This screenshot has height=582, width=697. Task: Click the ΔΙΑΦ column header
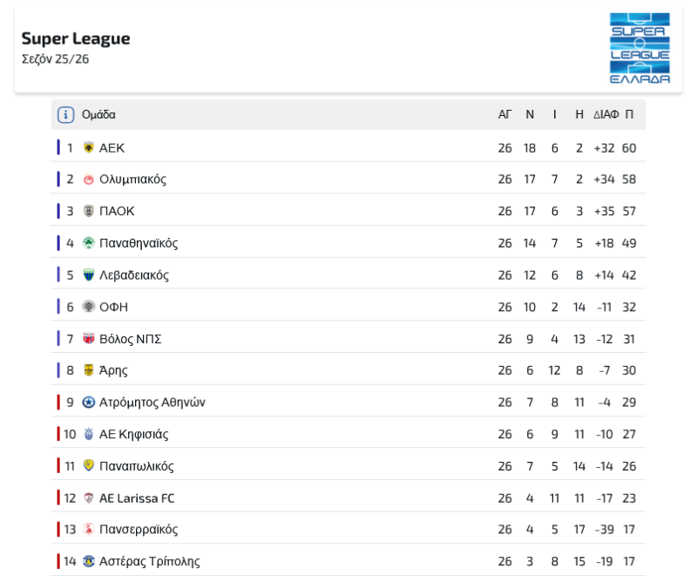[606, 115]
